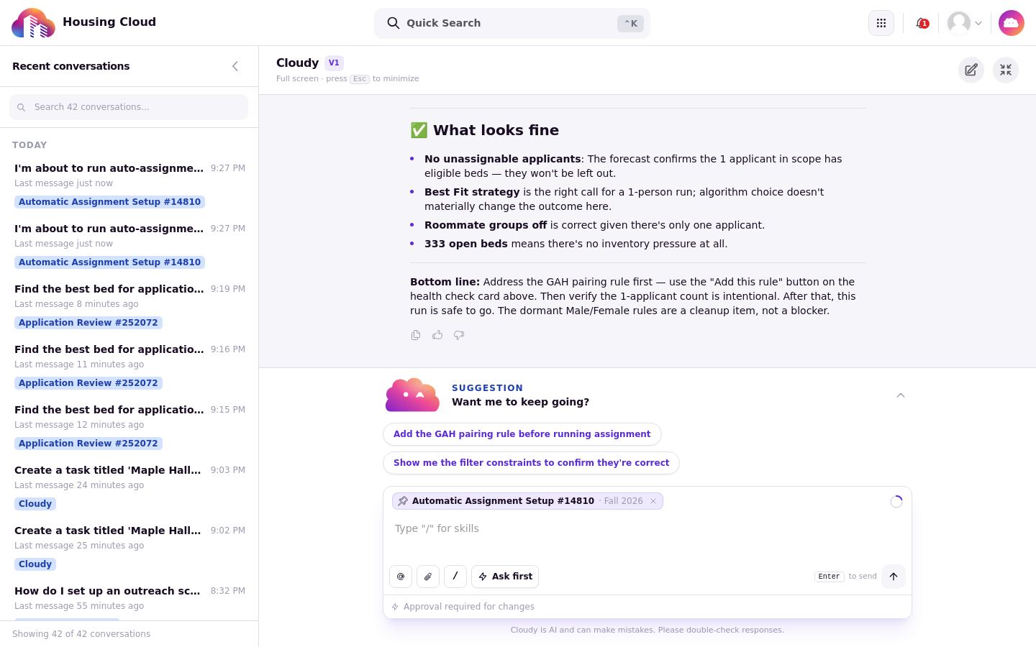Click the Cloudy assistant icon in header
The image size is (1036, 647).
coord(1012,23)
